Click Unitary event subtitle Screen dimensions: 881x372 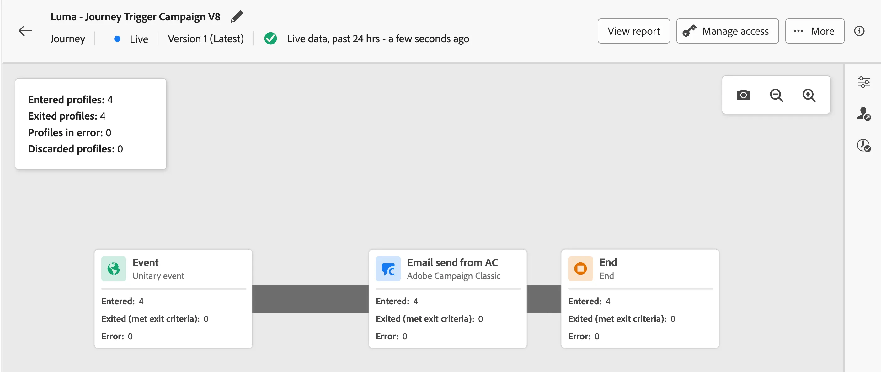point(158,276)
